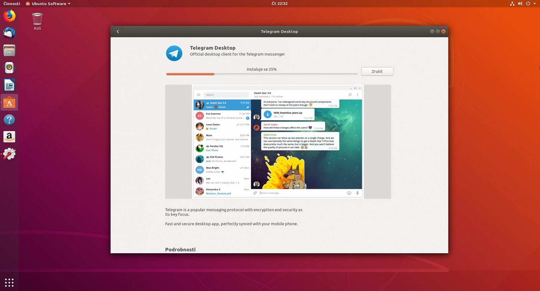This screenshot has height=291, width=540.
Task: Click the Ubuntu Software dock icon
Action: pos(9,102)
